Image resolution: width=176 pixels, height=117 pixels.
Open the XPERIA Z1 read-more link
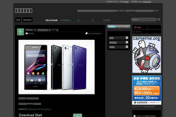click(x=35, y=109)
